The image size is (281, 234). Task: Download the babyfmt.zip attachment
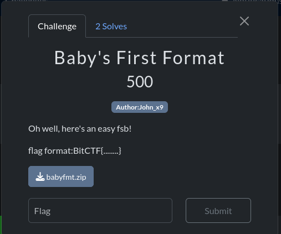click(61, 176)
